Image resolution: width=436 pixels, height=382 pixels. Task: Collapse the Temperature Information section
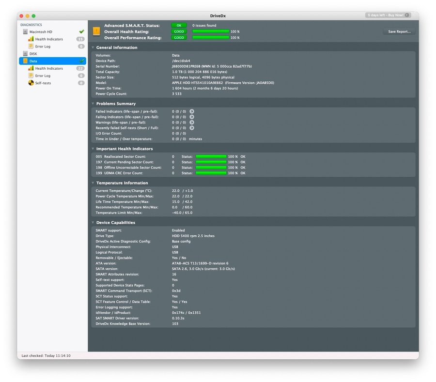pos(93,183)
